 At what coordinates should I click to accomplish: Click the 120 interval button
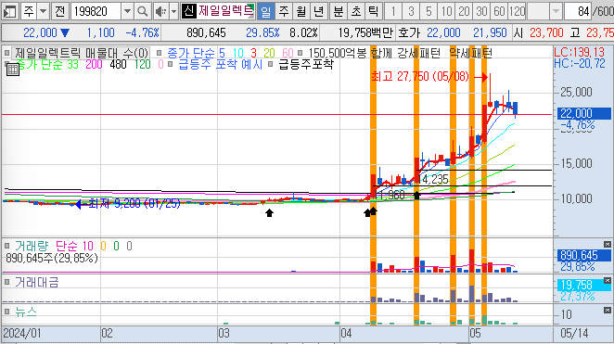click(x=517, y=11)
